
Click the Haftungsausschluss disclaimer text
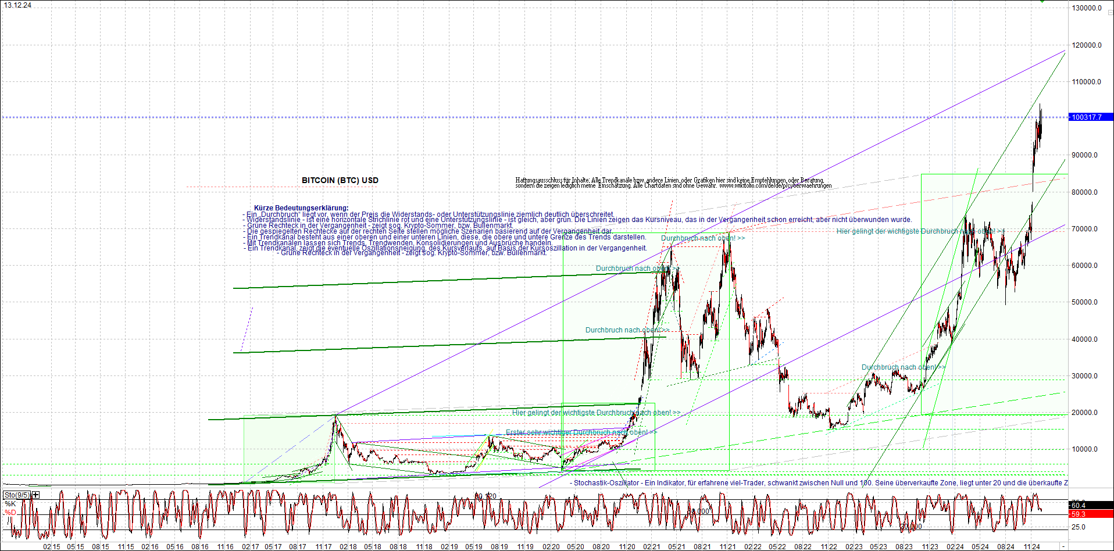[673, 183]
